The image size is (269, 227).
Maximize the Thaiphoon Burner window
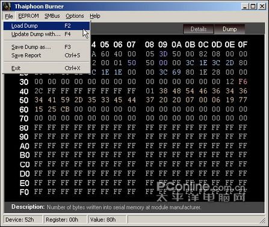click(x=253, y=7)
